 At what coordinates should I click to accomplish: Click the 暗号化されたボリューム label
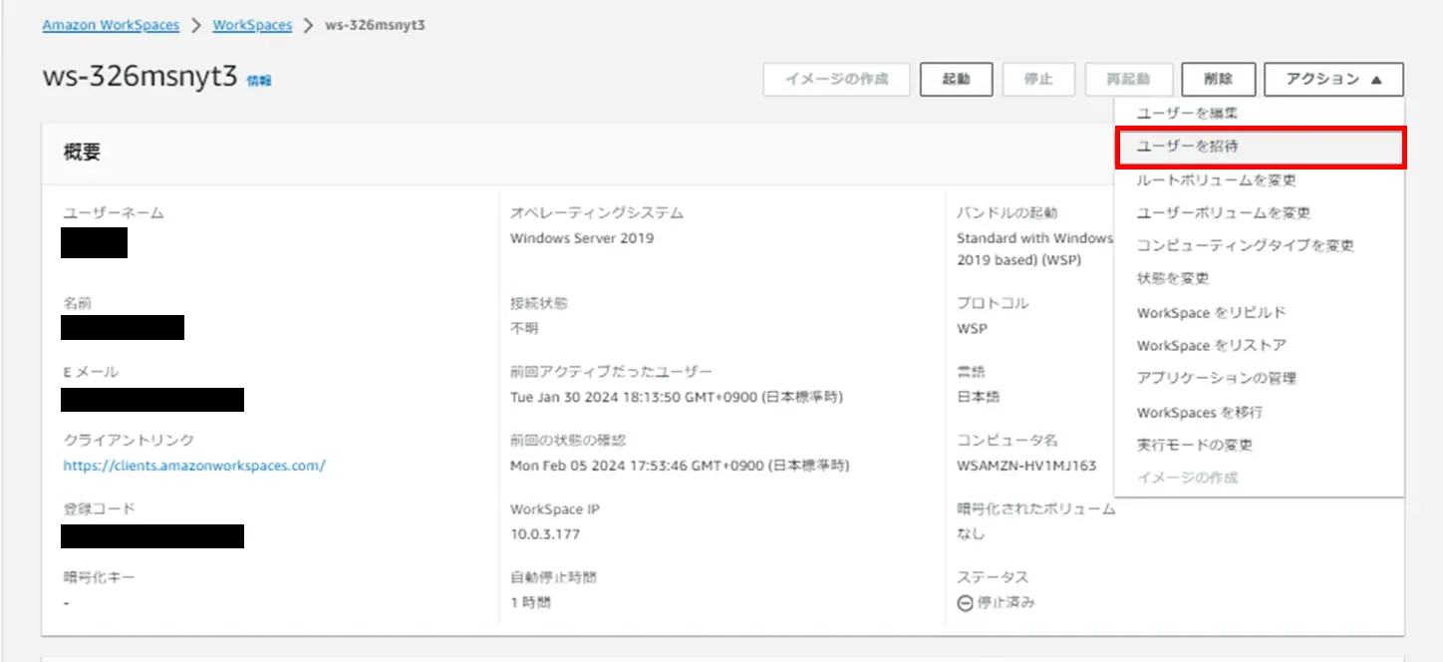click(x=1036, y=508)
